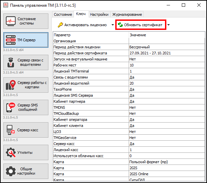Expand the Активировать лицензию dropdown arrow
Screen dimensions: 207x183
(x=113, y=25)
